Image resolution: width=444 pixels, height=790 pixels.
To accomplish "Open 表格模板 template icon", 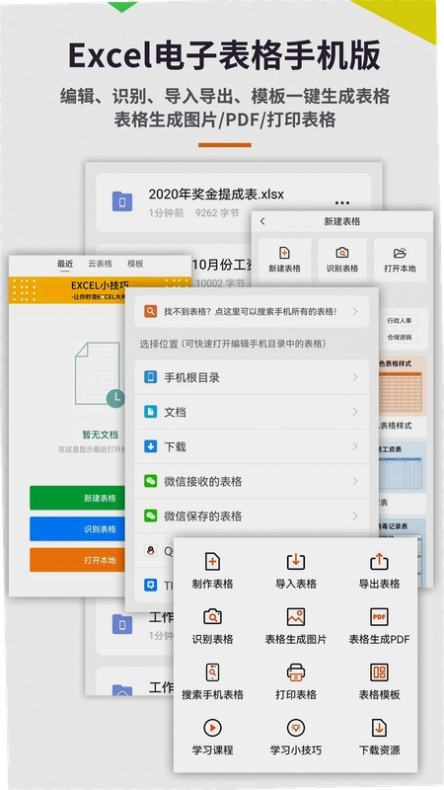I will 379,672.
